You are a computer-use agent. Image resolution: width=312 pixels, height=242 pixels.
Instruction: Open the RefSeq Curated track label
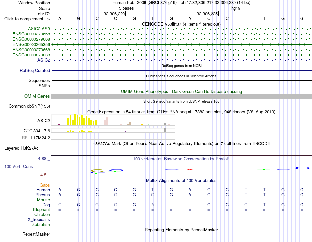[35, 71]
